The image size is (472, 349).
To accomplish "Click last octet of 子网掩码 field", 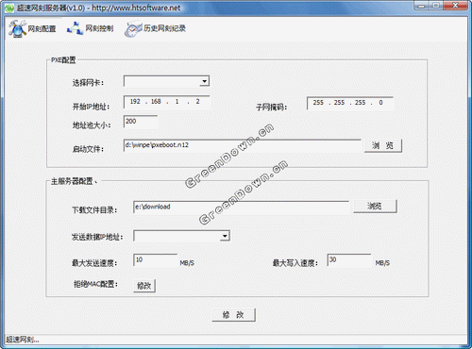I will pyautogui.click(x=380, y=103).
